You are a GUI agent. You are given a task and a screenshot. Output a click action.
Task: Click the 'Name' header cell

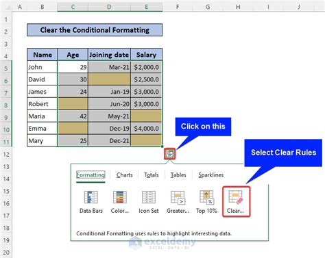pyautogui.click(x=43, y=55)
